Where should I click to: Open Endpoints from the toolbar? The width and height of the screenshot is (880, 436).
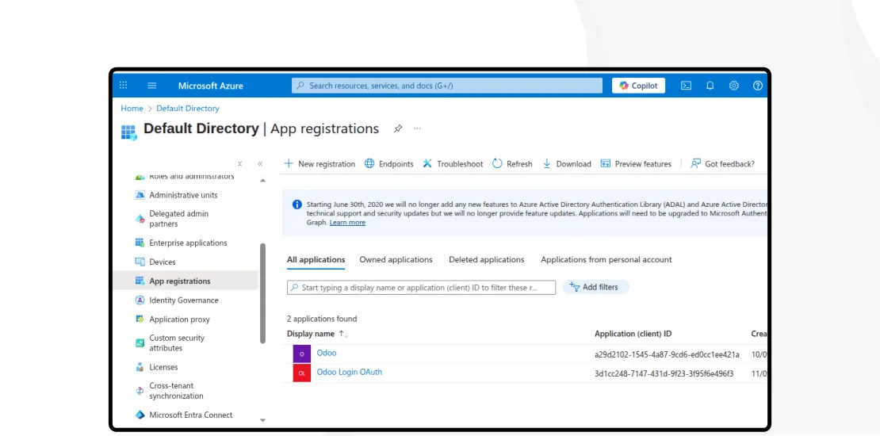point(388,164)
